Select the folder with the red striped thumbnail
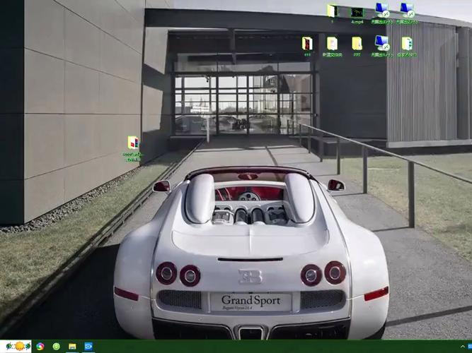 (307, 44)
